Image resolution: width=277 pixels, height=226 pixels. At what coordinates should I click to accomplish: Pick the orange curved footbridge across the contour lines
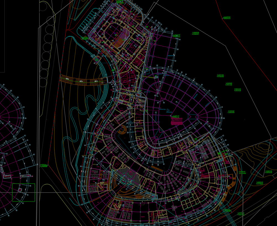pyautogui.click(x=84, y=80)
